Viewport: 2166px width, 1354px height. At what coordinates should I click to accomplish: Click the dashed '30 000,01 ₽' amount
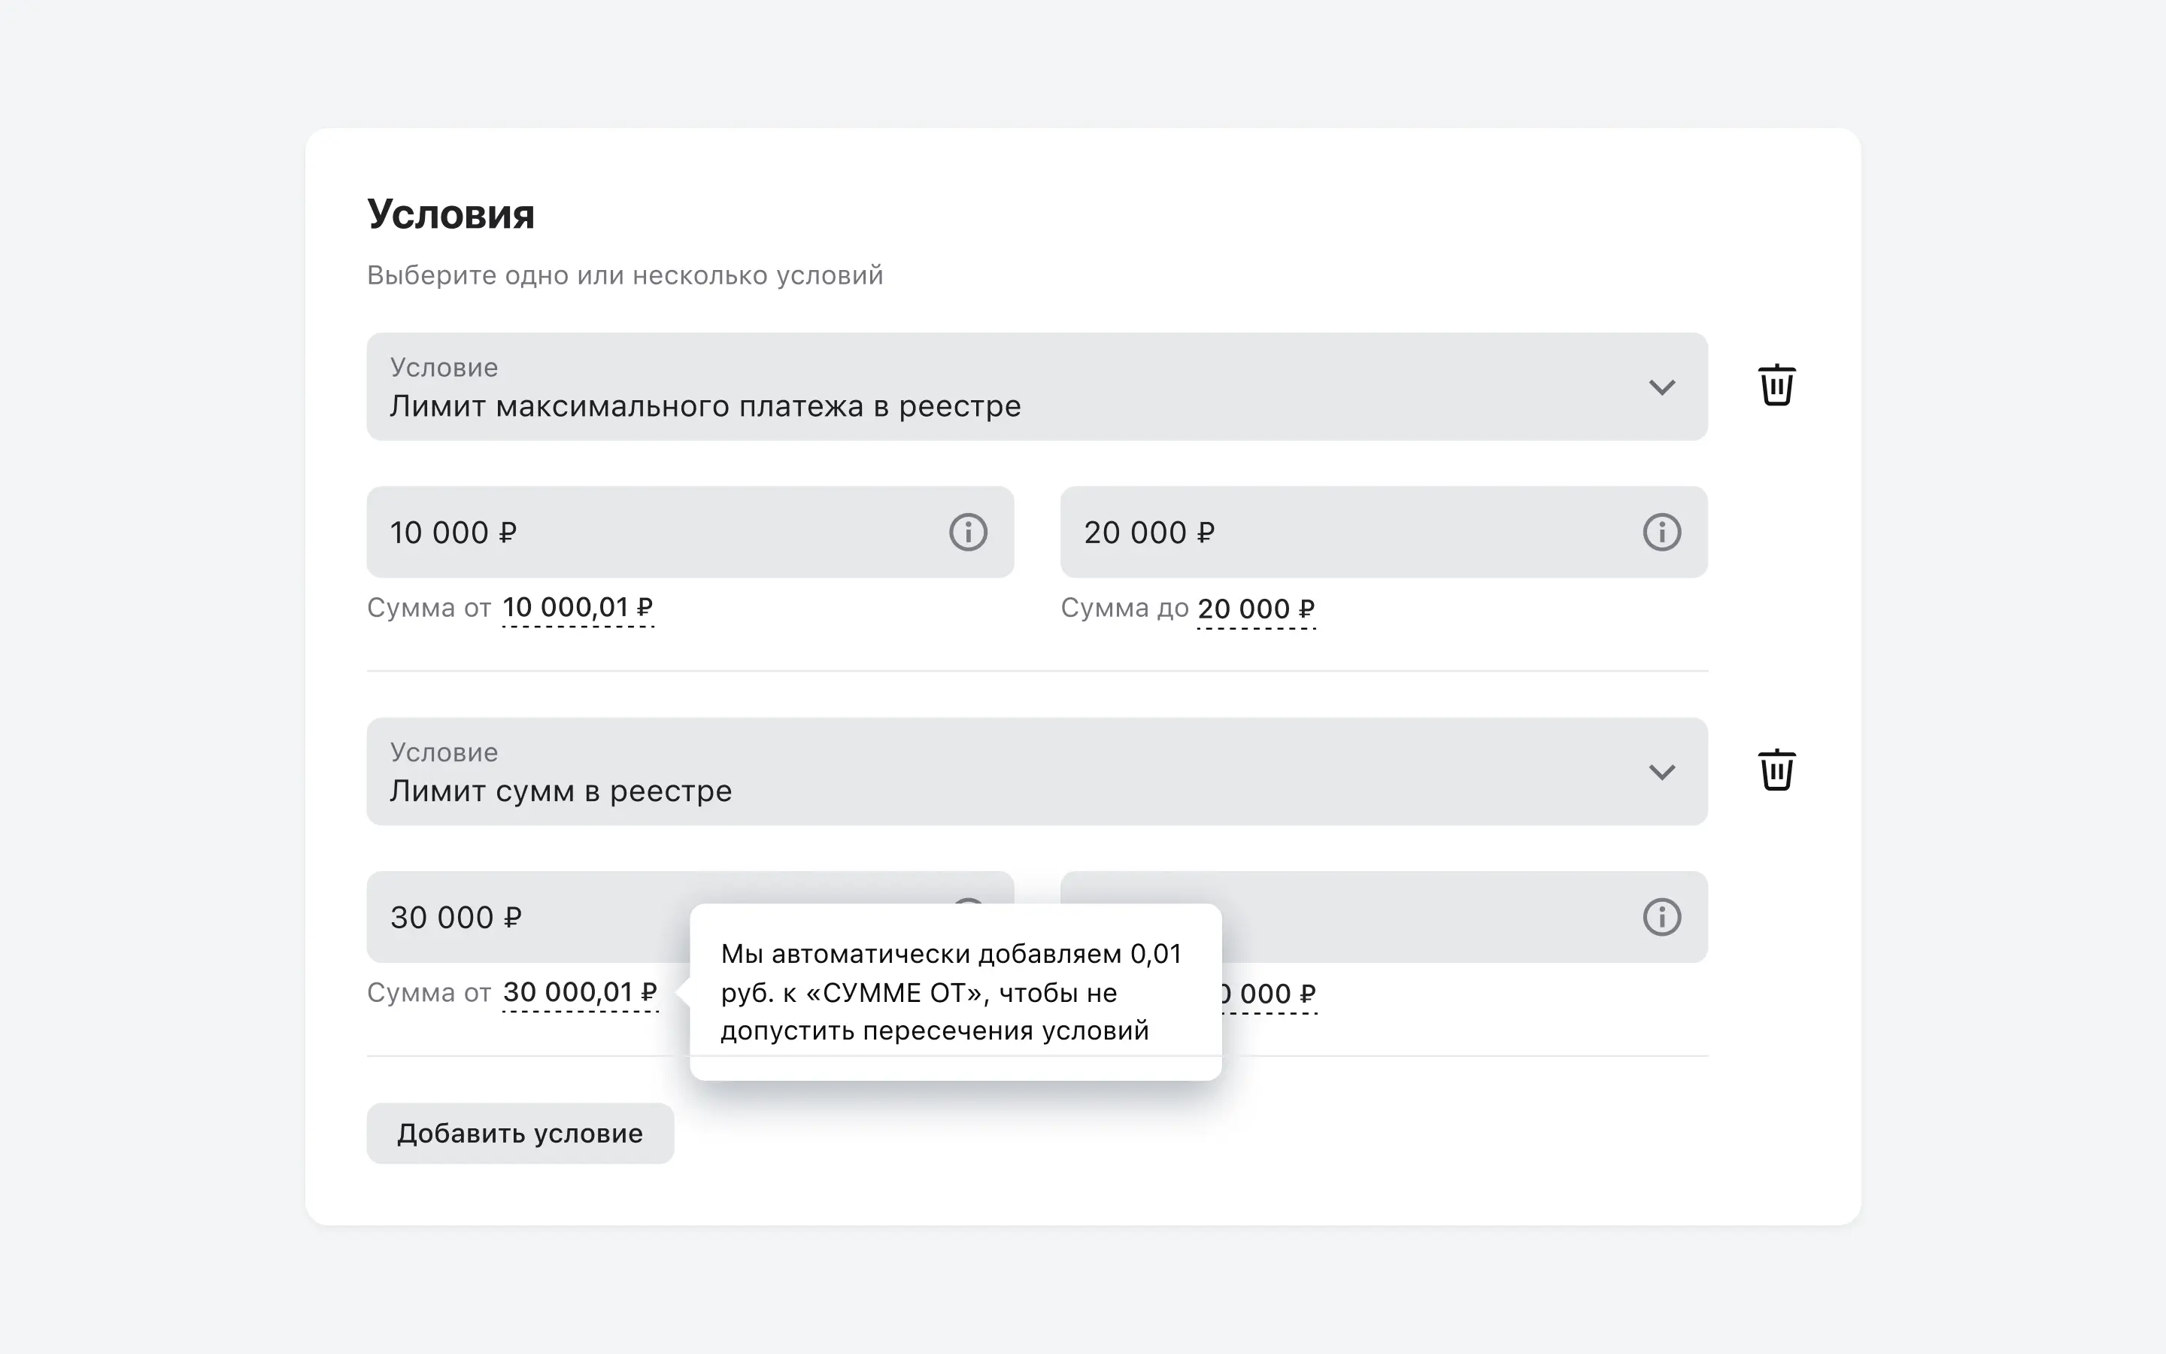point(580,993)
